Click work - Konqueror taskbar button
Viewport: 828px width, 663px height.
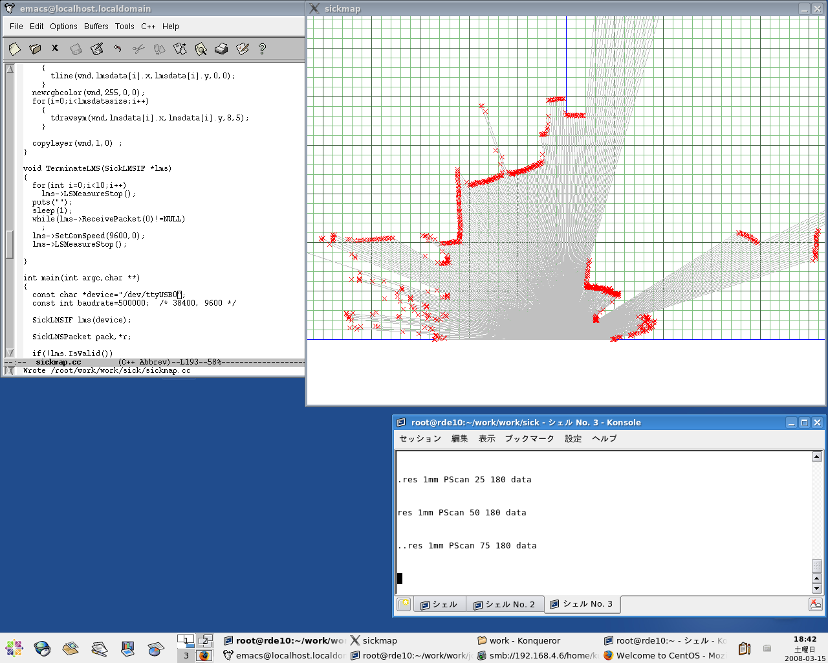(525, 640)
